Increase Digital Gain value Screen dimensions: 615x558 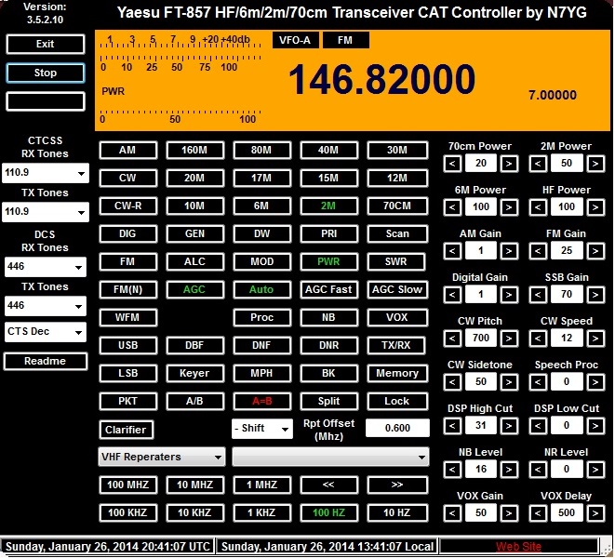click(509, 295)
